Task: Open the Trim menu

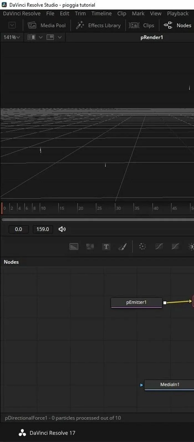Action: click(x=80, y=13)
